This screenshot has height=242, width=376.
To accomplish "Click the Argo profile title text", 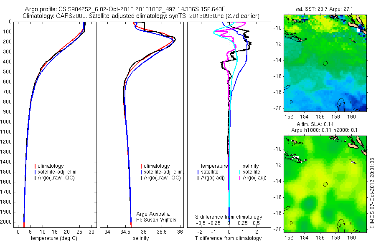I will coord(125,9).
